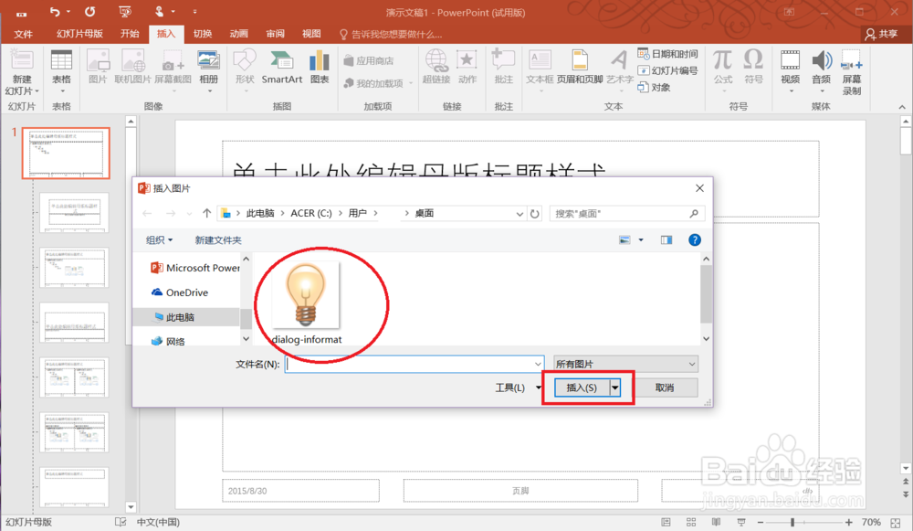Screen dimensions: 913x531
Task: Click the search 桌面 box in dialog
Action: 626,214
